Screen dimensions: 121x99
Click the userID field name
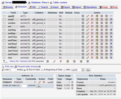click(11, 16)
